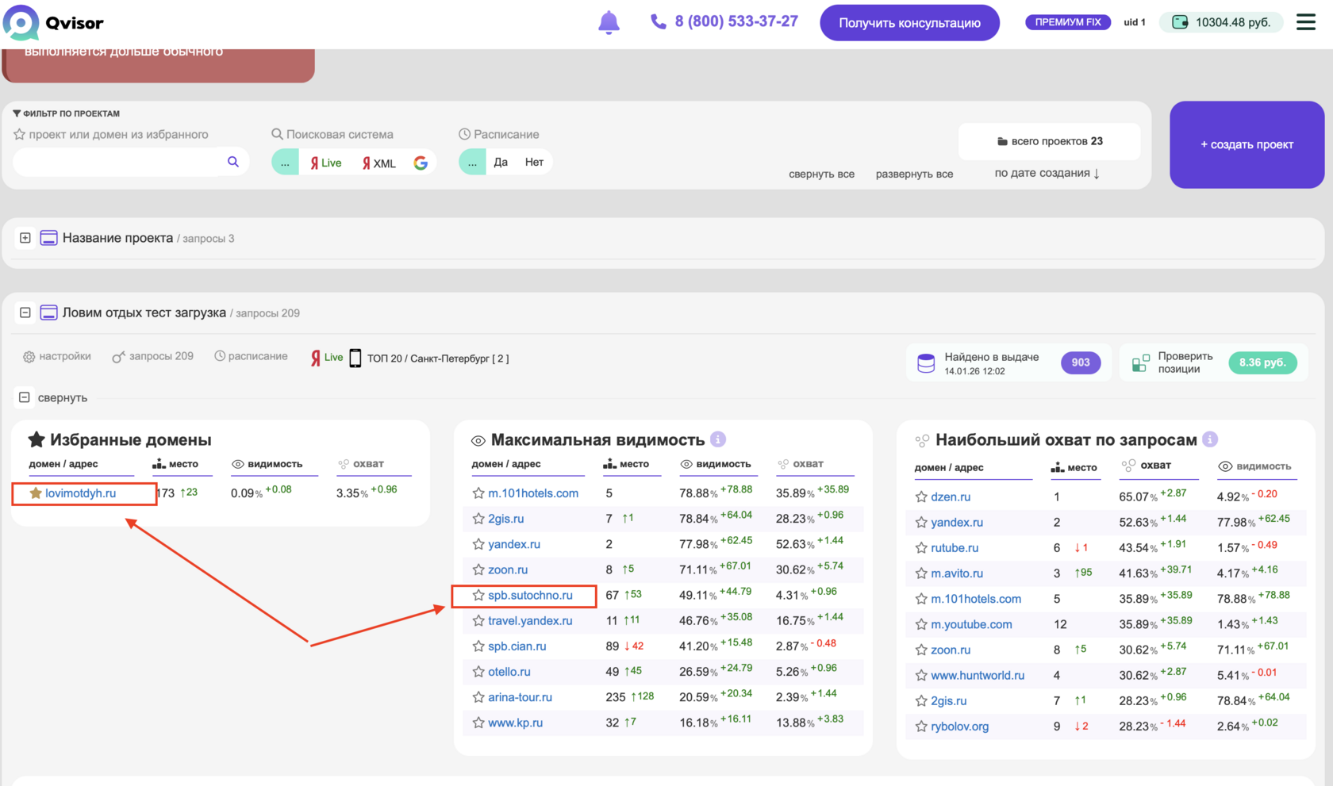Viewport: 1333px width, 786px height.
Task: Click всего проектов 23 counter
Action: tap(1050, 141)
